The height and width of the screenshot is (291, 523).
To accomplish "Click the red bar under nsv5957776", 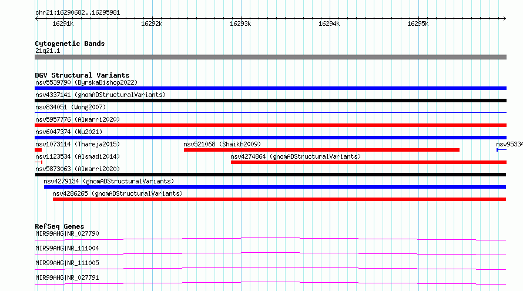I will [x=270, y=125].
